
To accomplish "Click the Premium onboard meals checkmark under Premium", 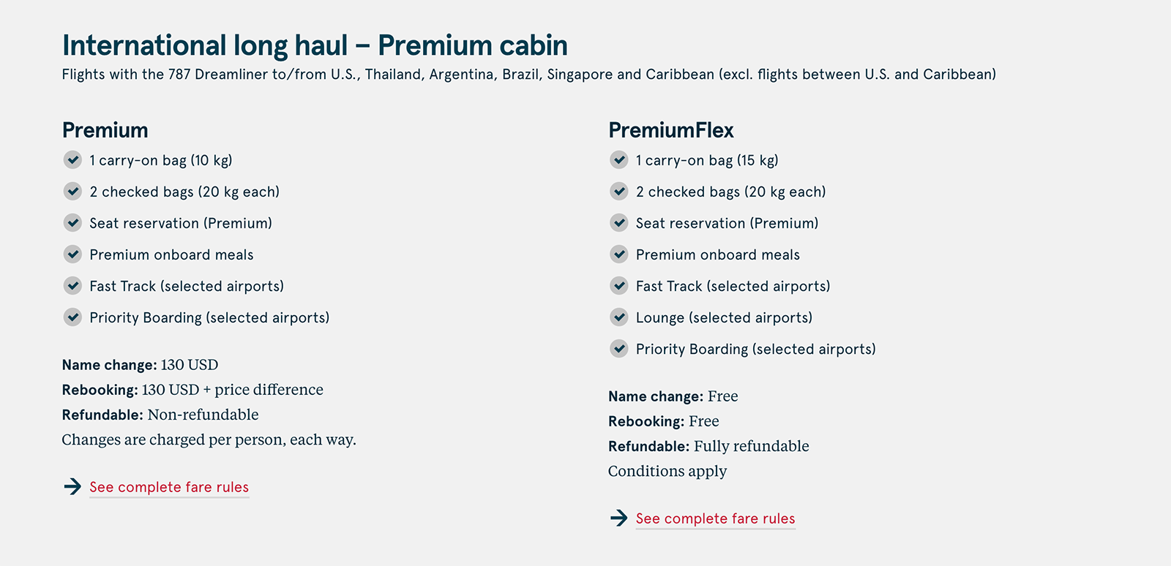I will (x=72, y=254).
